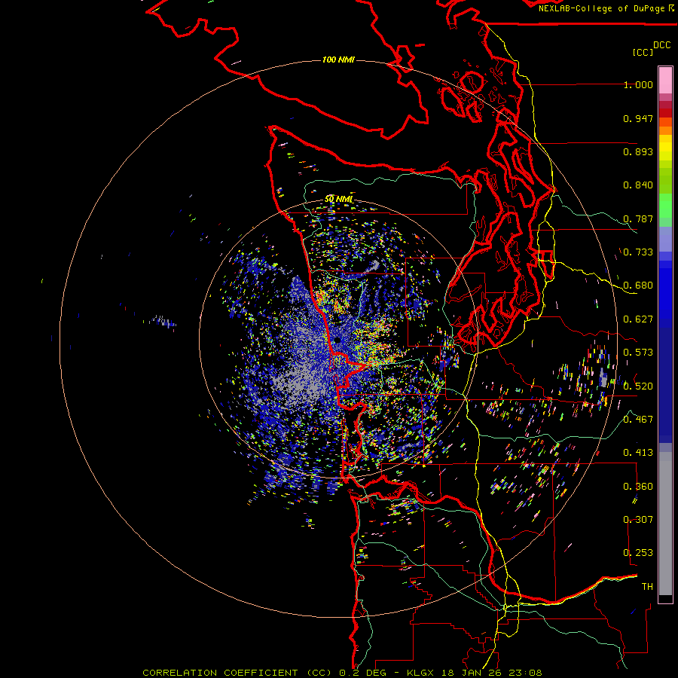Click the black radar site dot at center
The height and width of the screenshot is (678, 678).
(x=337, y=341)
